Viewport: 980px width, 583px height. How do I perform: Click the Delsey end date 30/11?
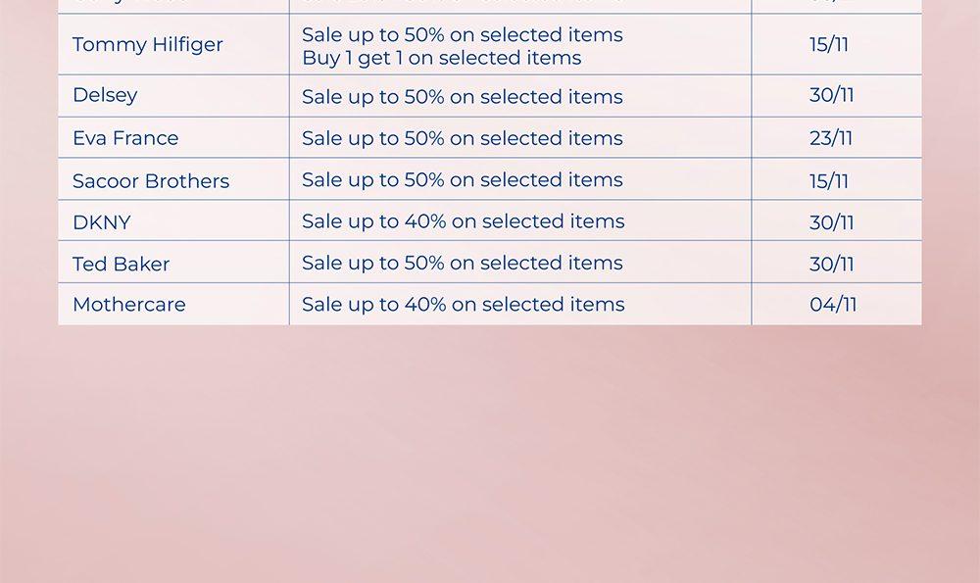(x=831, y=95)
